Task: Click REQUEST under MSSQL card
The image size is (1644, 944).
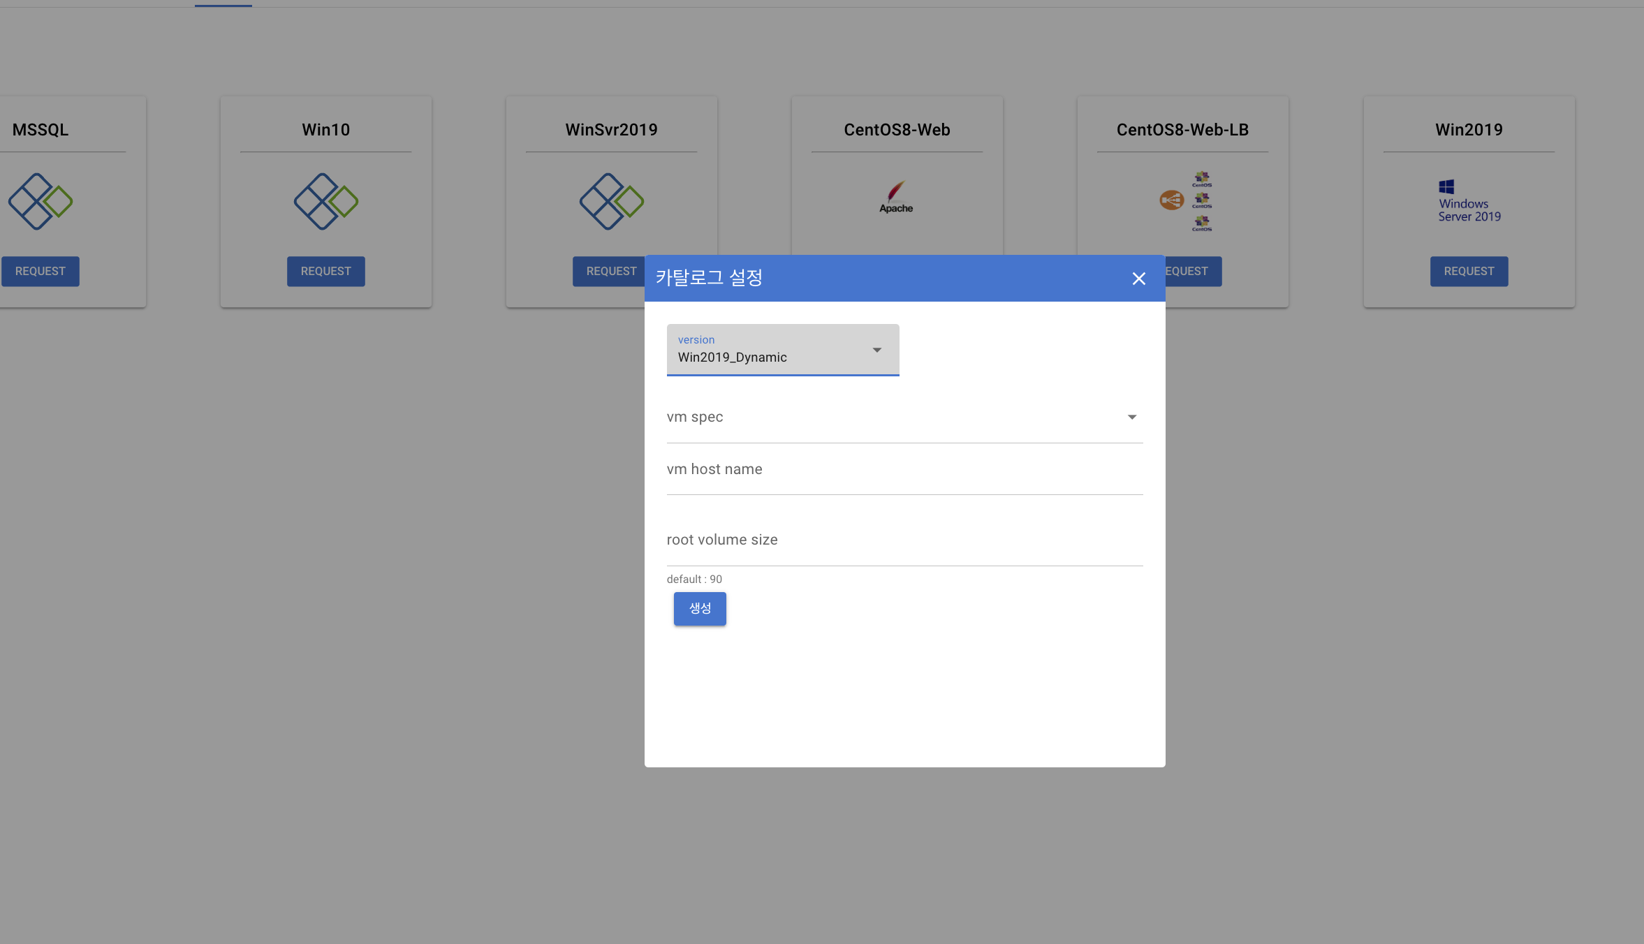Action: point(41,272)
